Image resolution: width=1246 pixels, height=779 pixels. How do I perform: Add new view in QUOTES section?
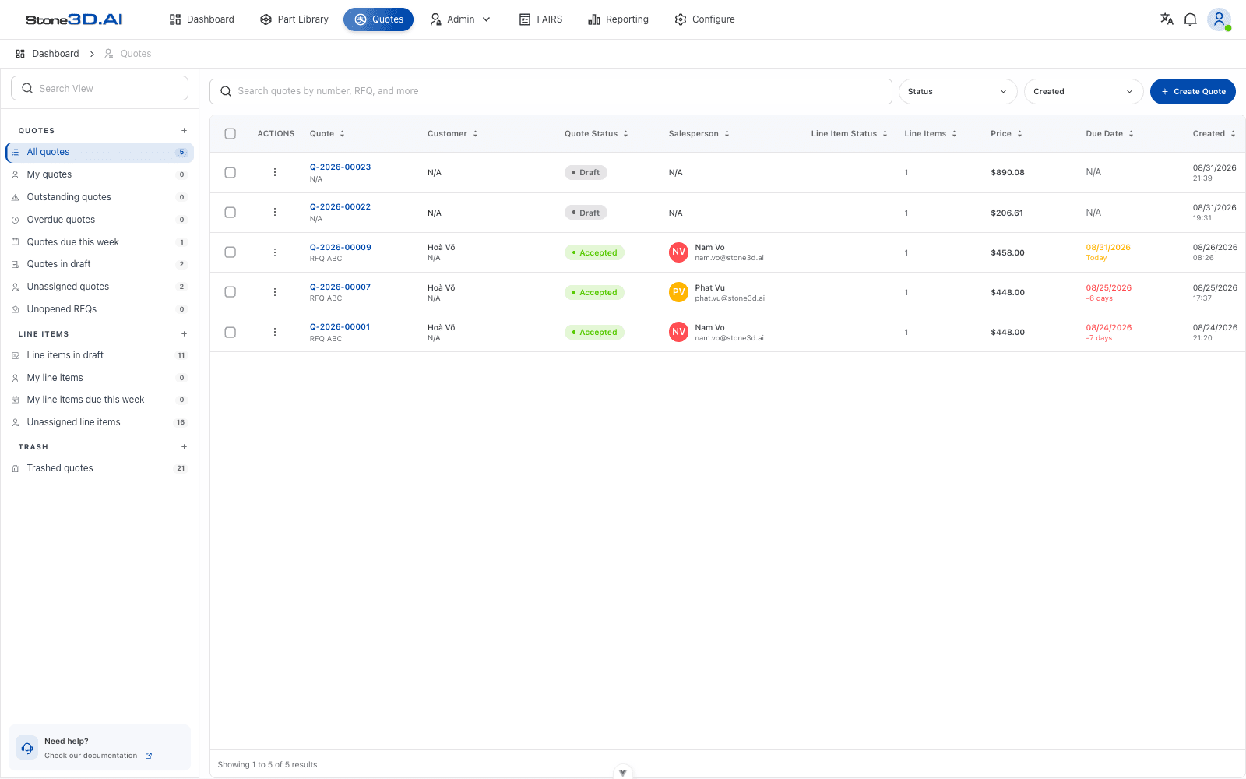pos(184,131)
